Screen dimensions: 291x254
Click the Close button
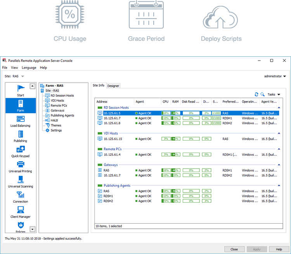234,249
